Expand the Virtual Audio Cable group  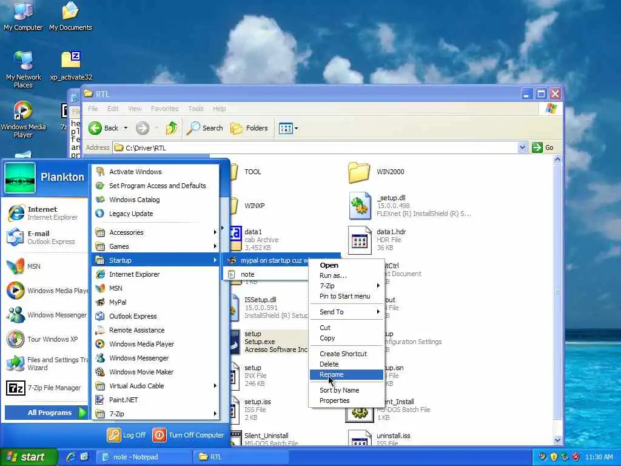156,385
